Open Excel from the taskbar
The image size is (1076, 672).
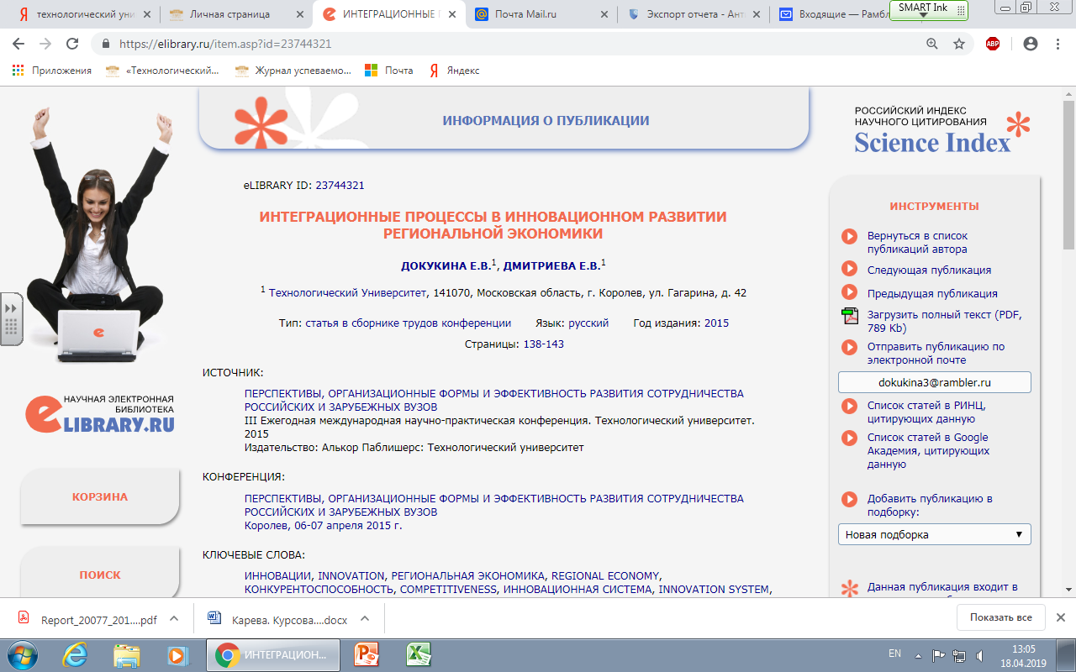pos(419,654)
